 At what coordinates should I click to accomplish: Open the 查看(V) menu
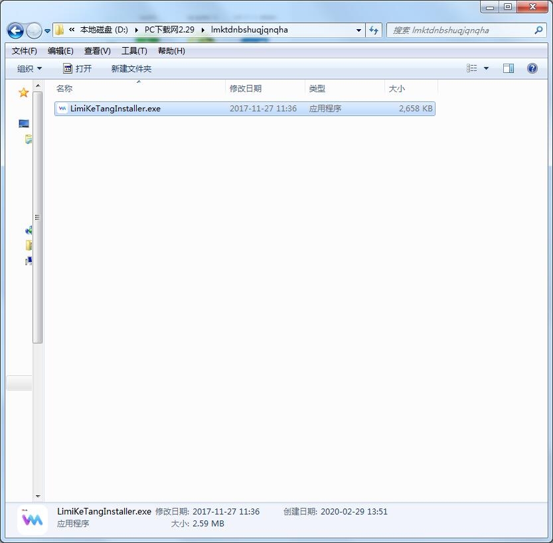pyautogui.click(x=98, y=51)
